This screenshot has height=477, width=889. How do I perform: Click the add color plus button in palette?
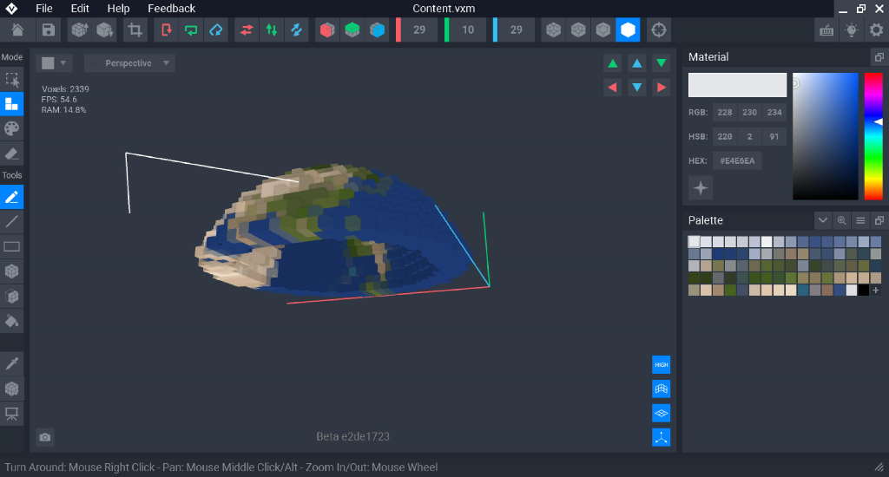875,290
